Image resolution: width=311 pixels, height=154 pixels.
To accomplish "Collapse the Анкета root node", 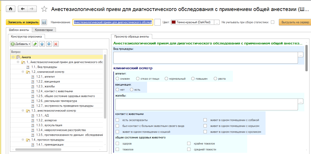I will (13, 57).
